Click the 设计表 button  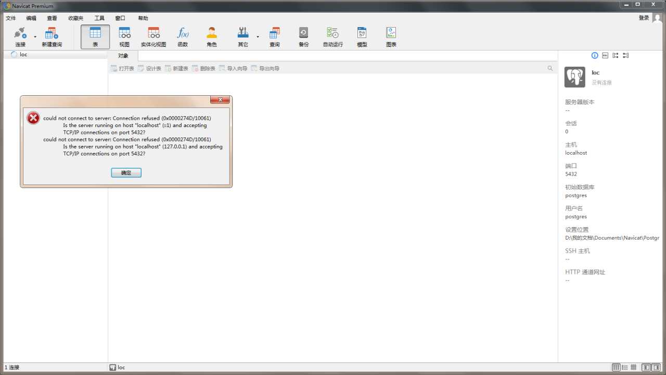(150, 68)
